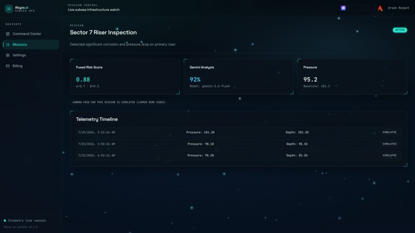415x233 pixels.
Task: Click SIMULATED badge in the 5:53:26 row
Action: [x=389, y=132]
